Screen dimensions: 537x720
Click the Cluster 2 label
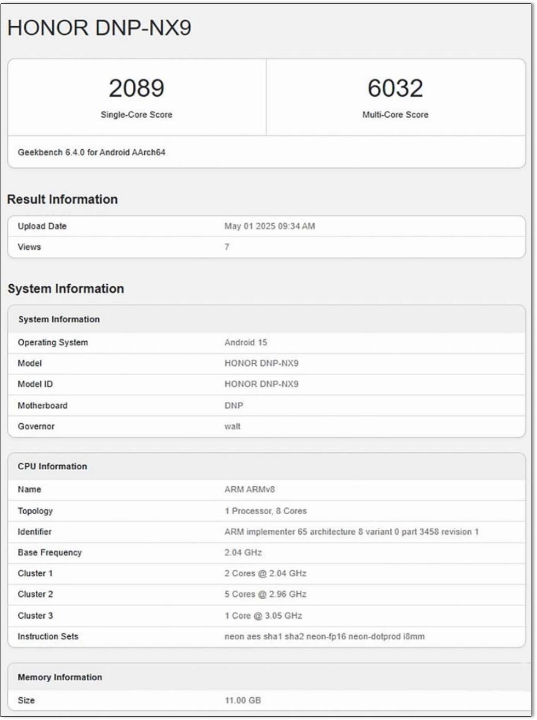(35, 594)
